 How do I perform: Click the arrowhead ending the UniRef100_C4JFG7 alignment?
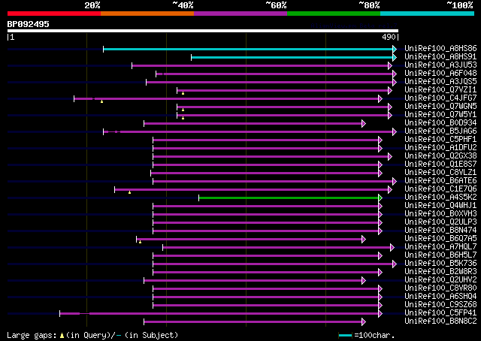click(x=380, y=98)
